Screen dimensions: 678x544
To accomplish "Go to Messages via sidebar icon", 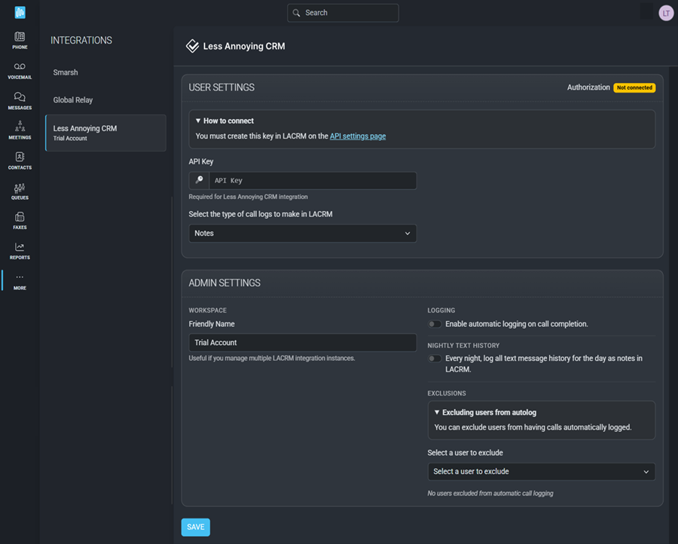I will click(20, 100).
